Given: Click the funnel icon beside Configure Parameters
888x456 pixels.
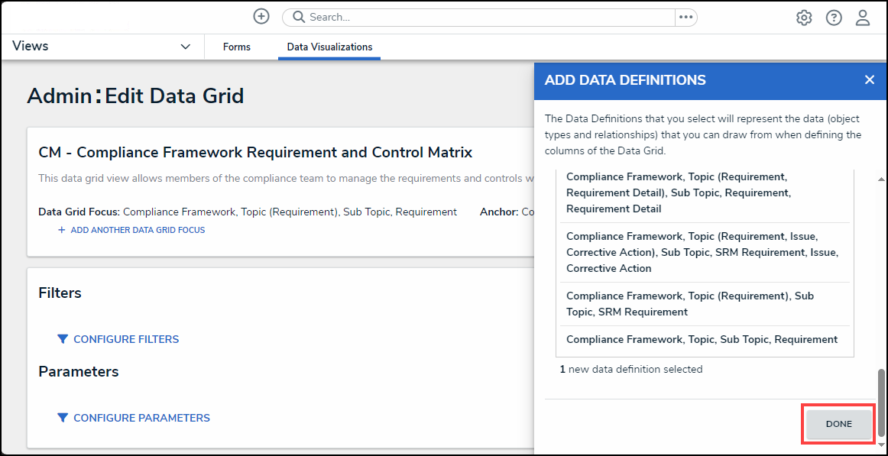Looking at the screenshot, I should pos(63,418).
